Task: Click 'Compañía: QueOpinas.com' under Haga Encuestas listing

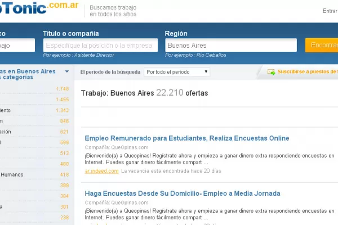Action: point(117,202)
